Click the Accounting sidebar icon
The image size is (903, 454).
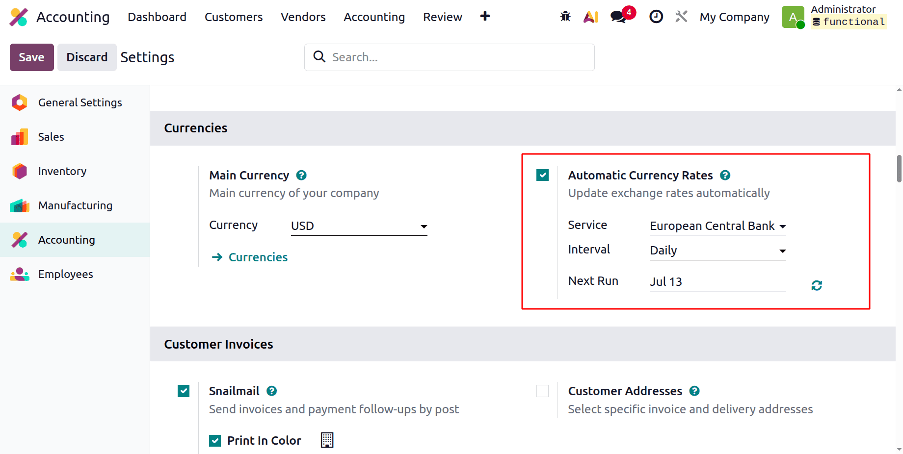[x=20, y=240]
